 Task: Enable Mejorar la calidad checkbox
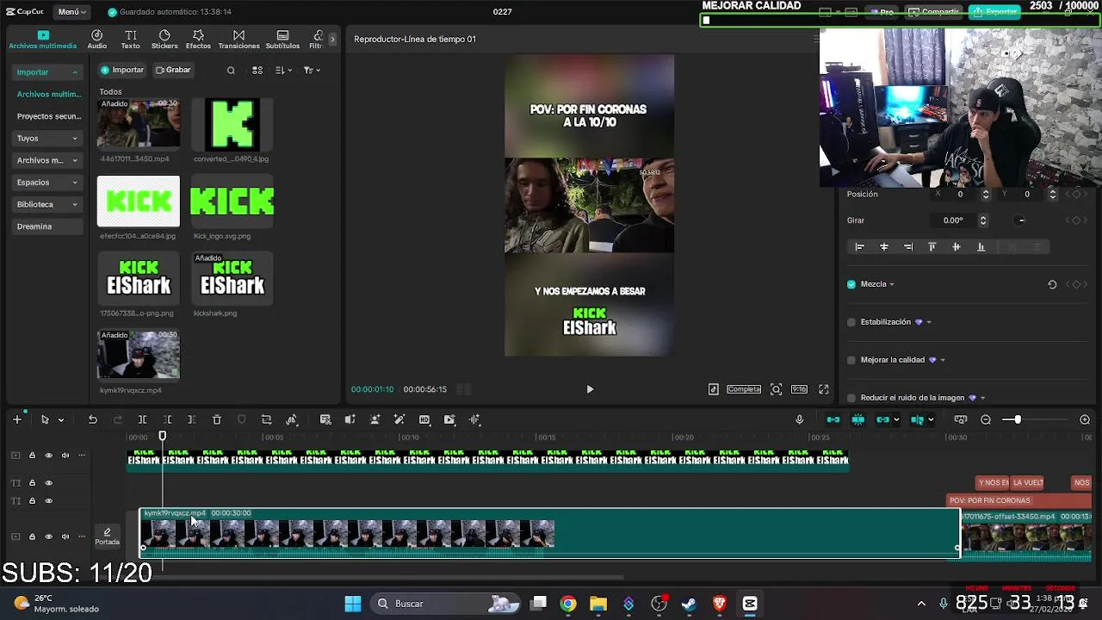[851, 360]
